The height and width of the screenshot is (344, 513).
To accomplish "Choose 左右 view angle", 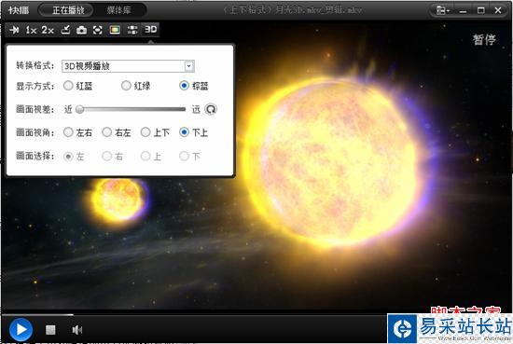I will 77,132.
